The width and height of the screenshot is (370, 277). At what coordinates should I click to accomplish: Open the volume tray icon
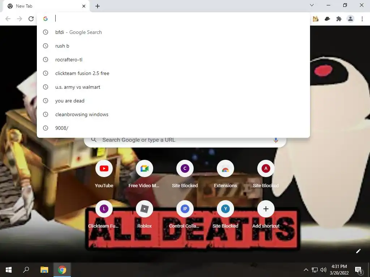(323, 270)
